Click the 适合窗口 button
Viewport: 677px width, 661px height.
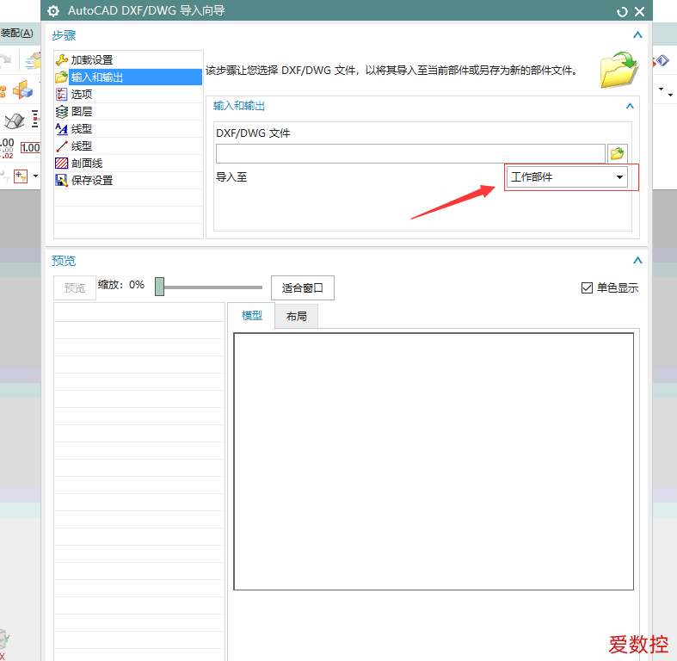(x=302, y=287)
